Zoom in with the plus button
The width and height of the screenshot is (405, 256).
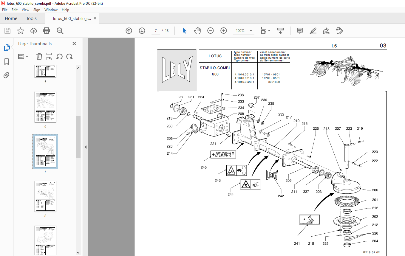click(x=224, y=31)
